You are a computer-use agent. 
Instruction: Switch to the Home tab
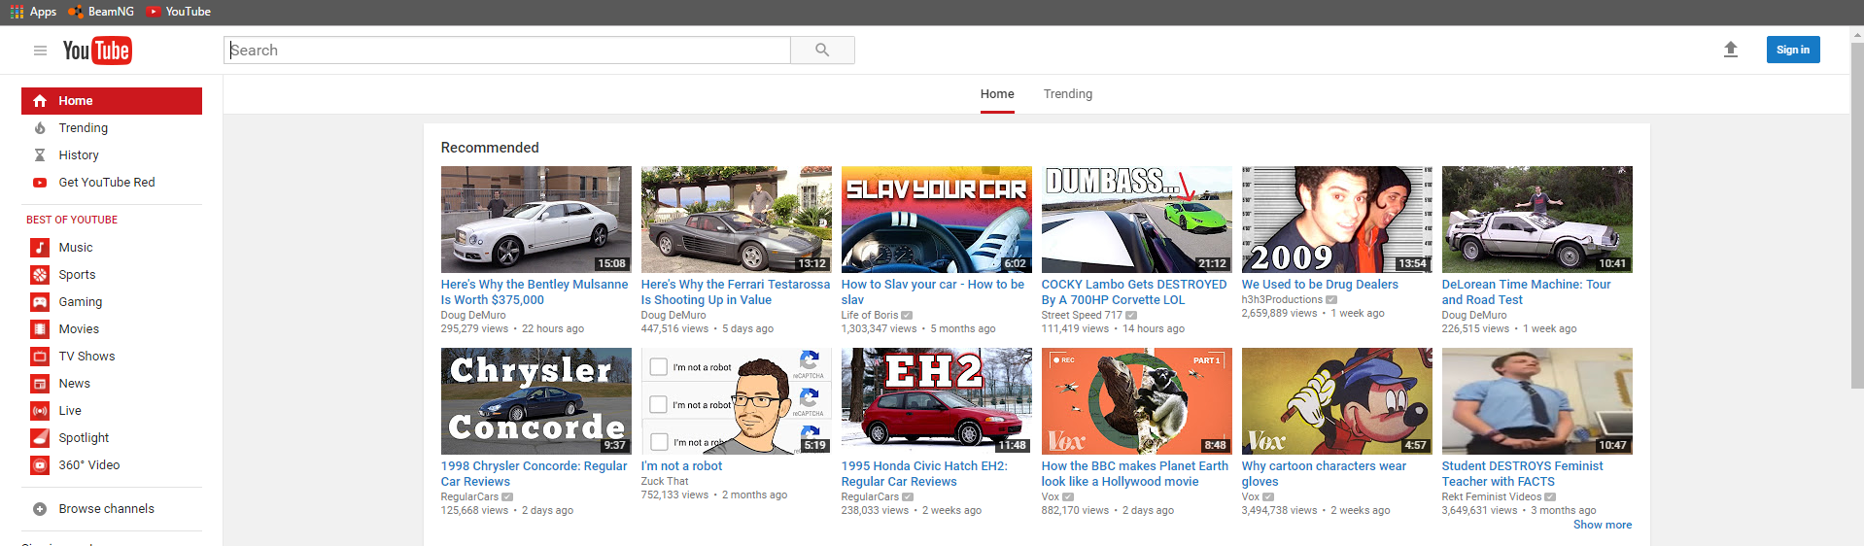coord(997,94)
